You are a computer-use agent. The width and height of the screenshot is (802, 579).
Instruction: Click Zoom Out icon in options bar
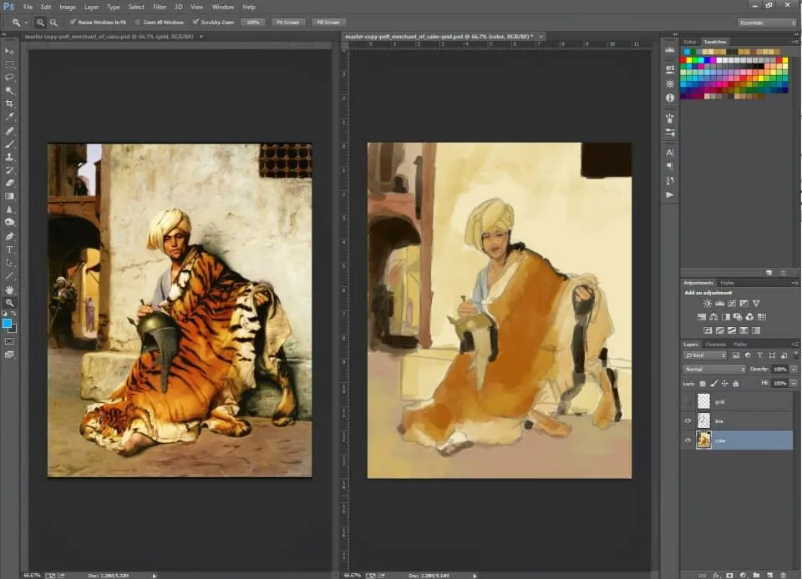(x=53, y=23)
